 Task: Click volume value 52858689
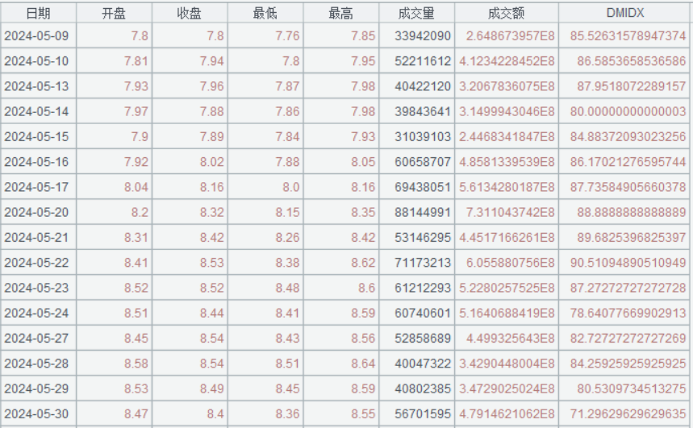click(x=423, y=338)
